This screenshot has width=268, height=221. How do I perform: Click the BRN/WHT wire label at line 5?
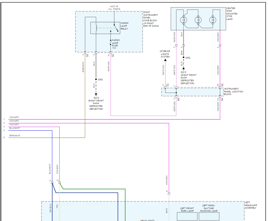(15, 136)
